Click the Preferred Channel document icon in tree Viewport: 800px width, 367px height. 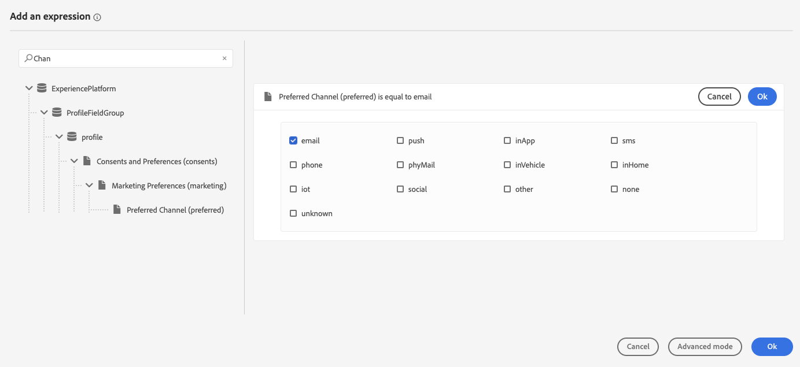tap(117, 210)
